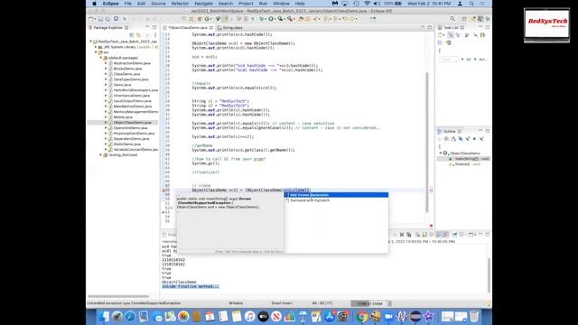Open Google Chrome from the Dock
Image resolution: width=578 pixels, height=325 pixels.
[362, 316]
